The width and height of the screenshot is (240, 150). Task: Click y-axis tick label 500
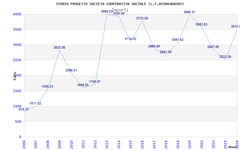[18, 122]
